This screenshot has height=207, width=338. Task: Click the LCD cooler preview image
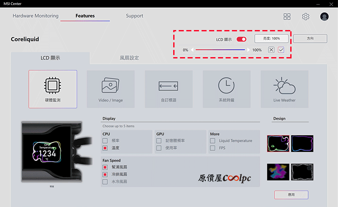point(57,152)
